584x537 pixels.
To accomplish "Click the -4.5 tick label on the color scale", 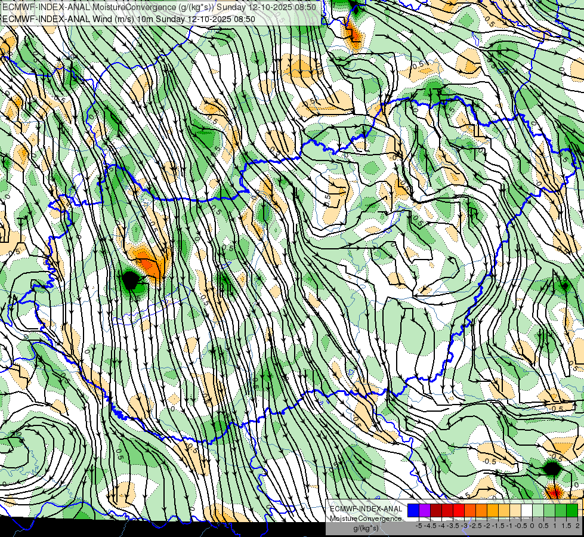I will 430,526.
